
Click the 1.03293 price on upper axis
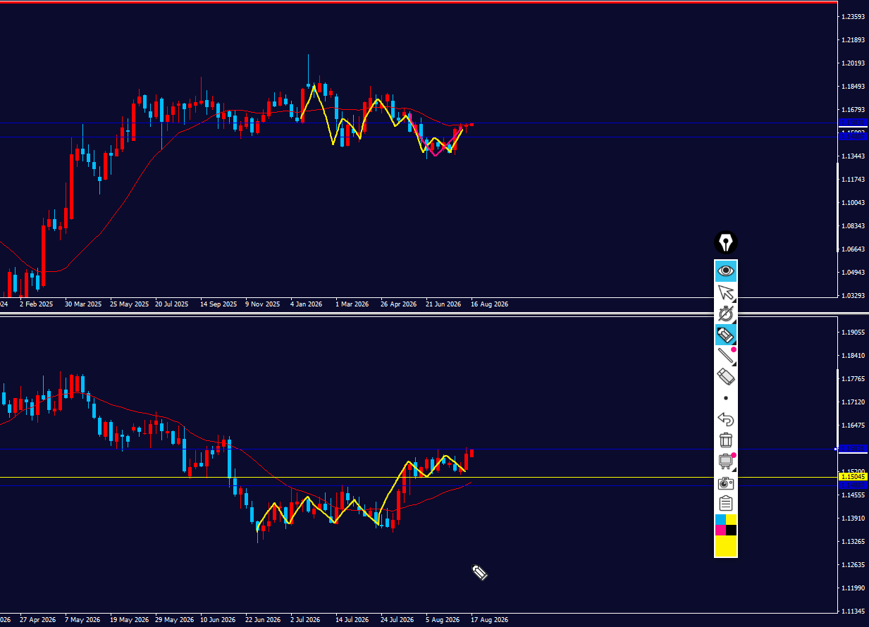(x=853, y=295)
